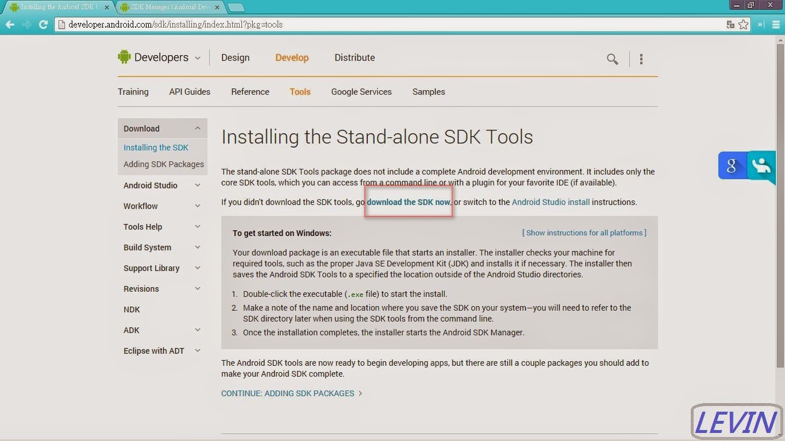Click the 'download the SDK now' link
Viewport: 785px width, 441px height.
[x=409, y=202]
